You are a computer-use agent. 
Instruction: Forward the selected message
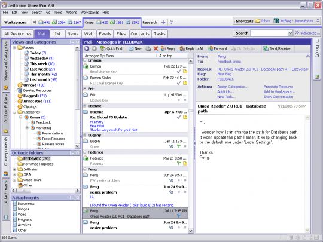coord(218,48)
